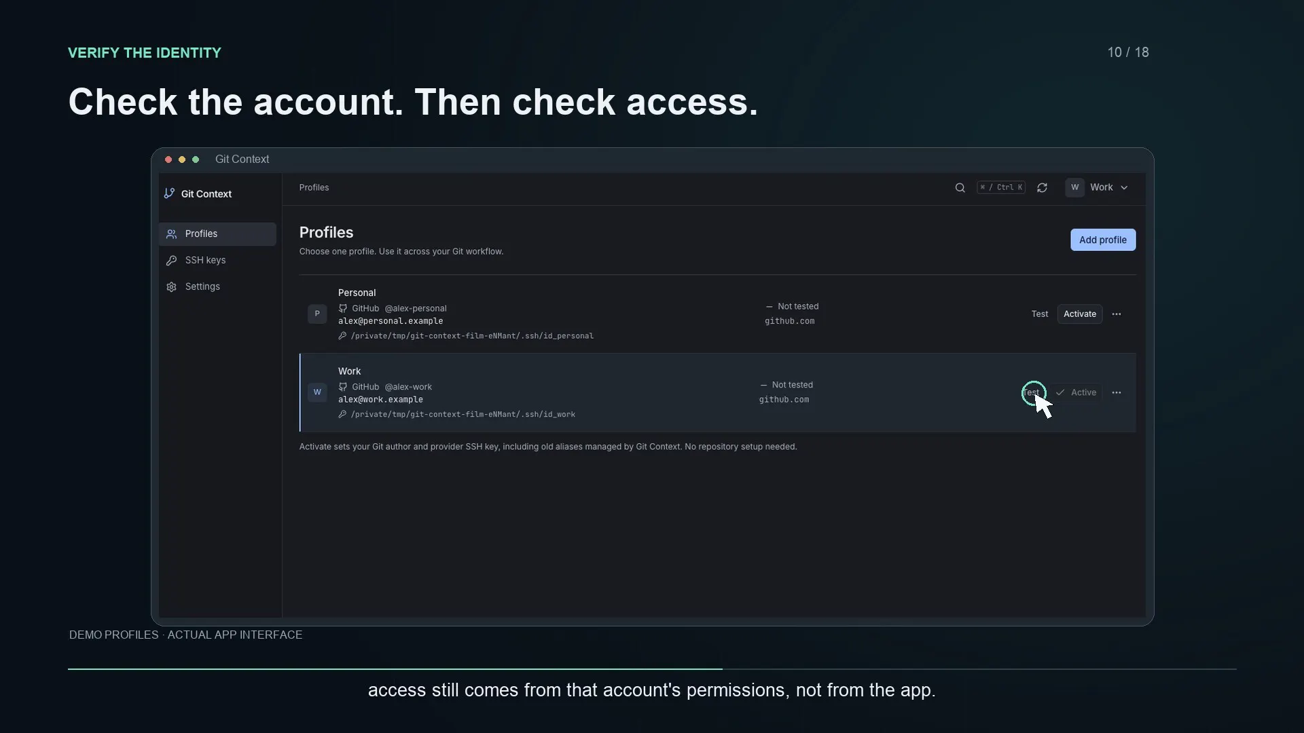Click the GitHub icon beside @alex-personal
Screen dimensions: 1304x733
[343, 308]
